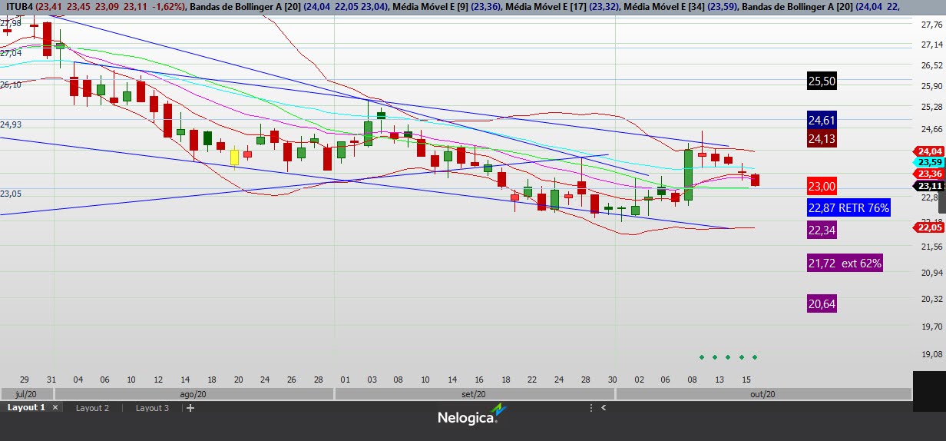Click the out/20 month bar
Viewport: 946px width, 441px height.
(763, 394)
